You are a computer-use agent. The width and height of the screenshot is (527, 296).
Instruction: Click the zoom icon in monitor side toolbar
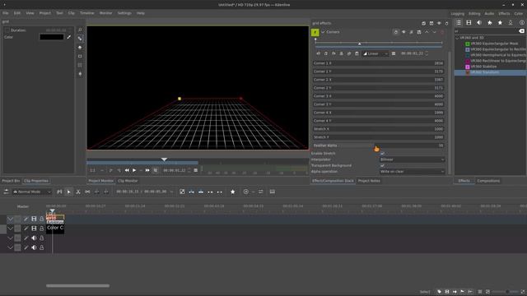pyautogui.click(x=80, y=30)
